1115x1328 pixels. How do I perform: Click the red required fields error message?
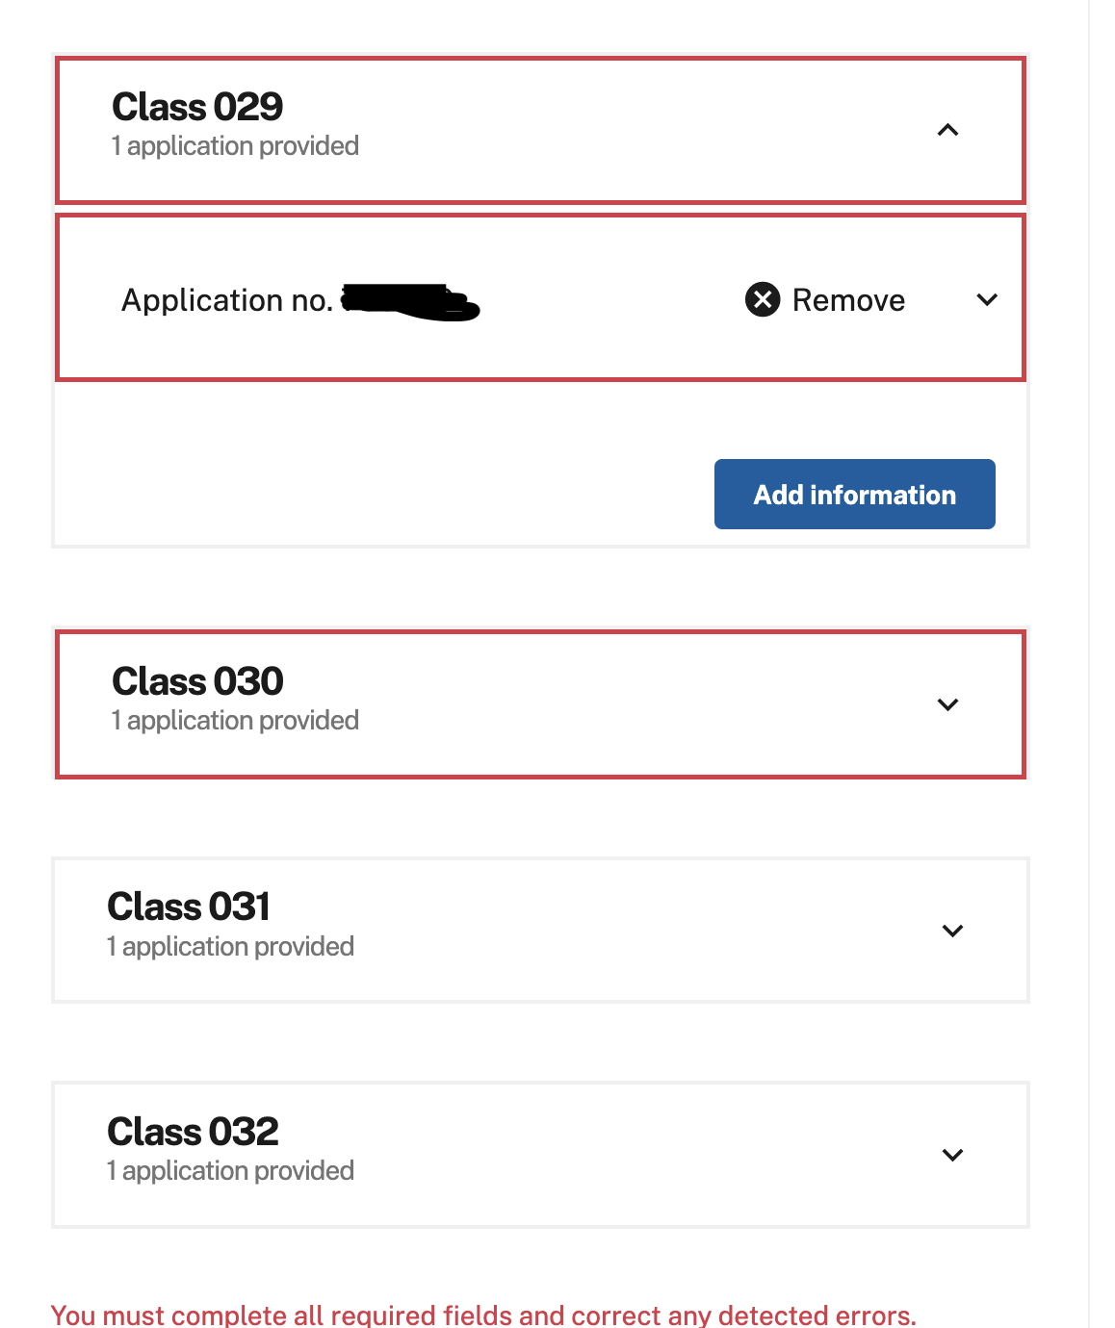click(x=483, y=1315)
